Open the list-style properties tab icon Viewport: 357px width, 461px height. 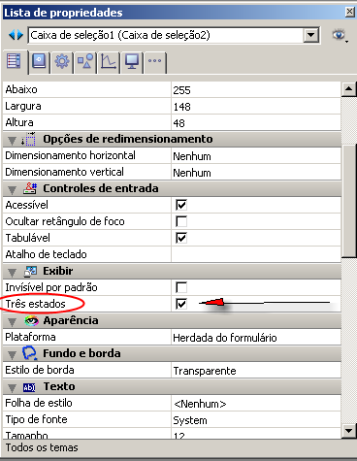click(x=14, y=61)
